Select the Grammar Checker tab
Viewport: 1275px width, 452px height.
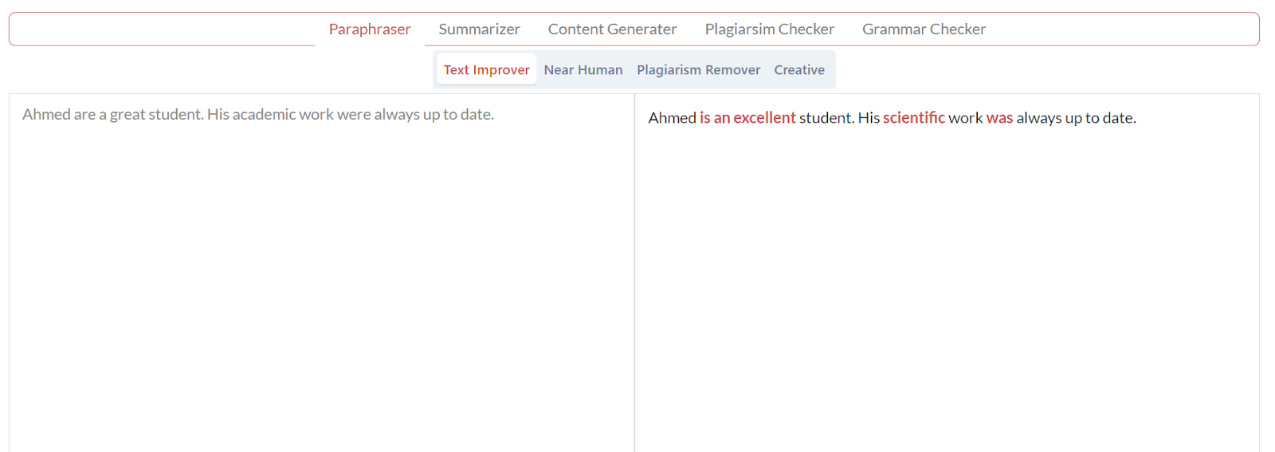coord(924,29)
